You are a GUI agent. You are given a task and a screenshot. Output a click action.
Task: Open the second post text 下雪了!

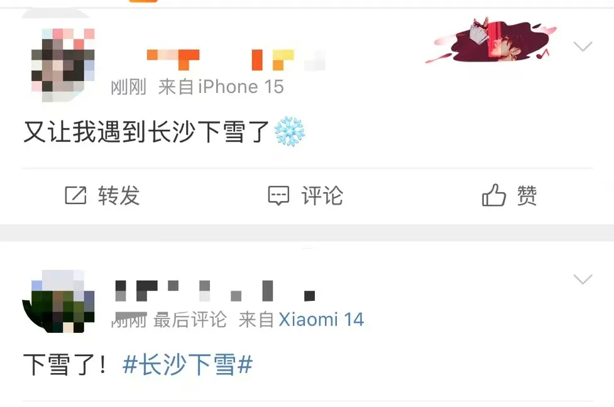[x=65, y=365]
